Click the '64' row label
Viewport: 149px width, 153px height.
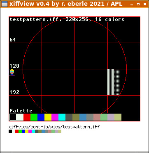pyautogui.click(x=13, y=40)
